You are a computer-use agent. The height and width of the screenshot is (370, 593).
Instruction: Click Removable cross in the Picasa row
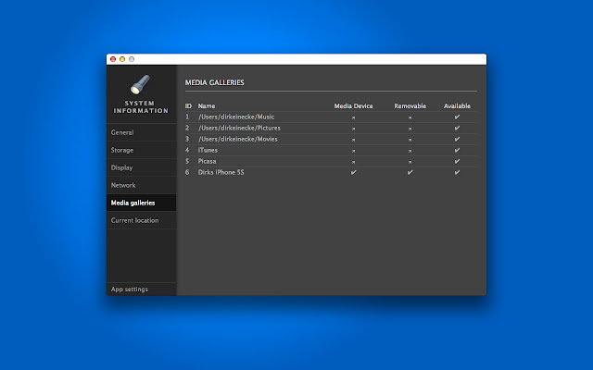point(410,162)
